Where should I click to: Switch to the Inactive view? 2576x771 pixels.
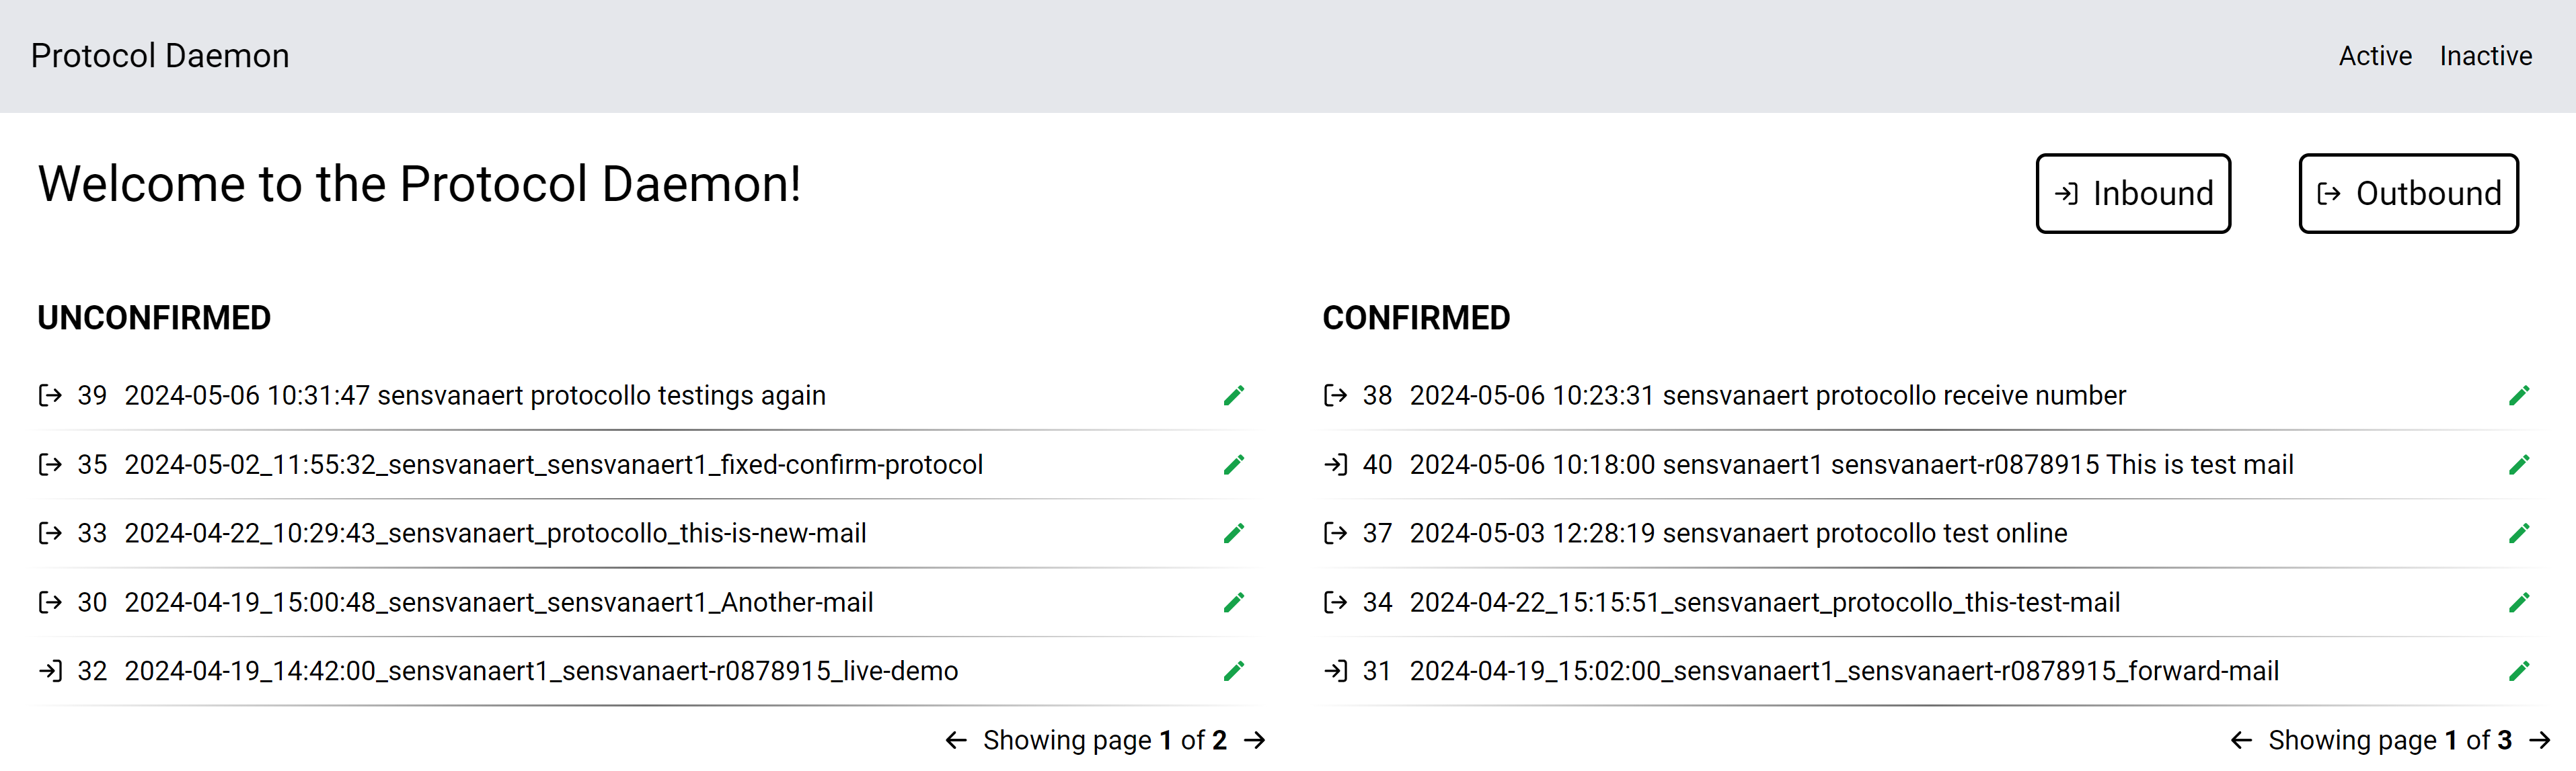pos(2487,56)
